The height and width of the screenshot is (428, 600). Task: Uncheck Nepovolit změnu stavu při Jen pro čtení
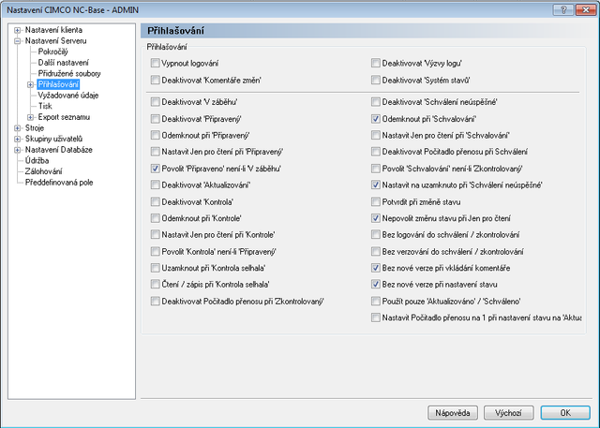point(376,218)
